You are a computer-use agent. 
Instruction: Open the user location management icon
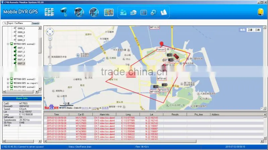pos(123,12)
